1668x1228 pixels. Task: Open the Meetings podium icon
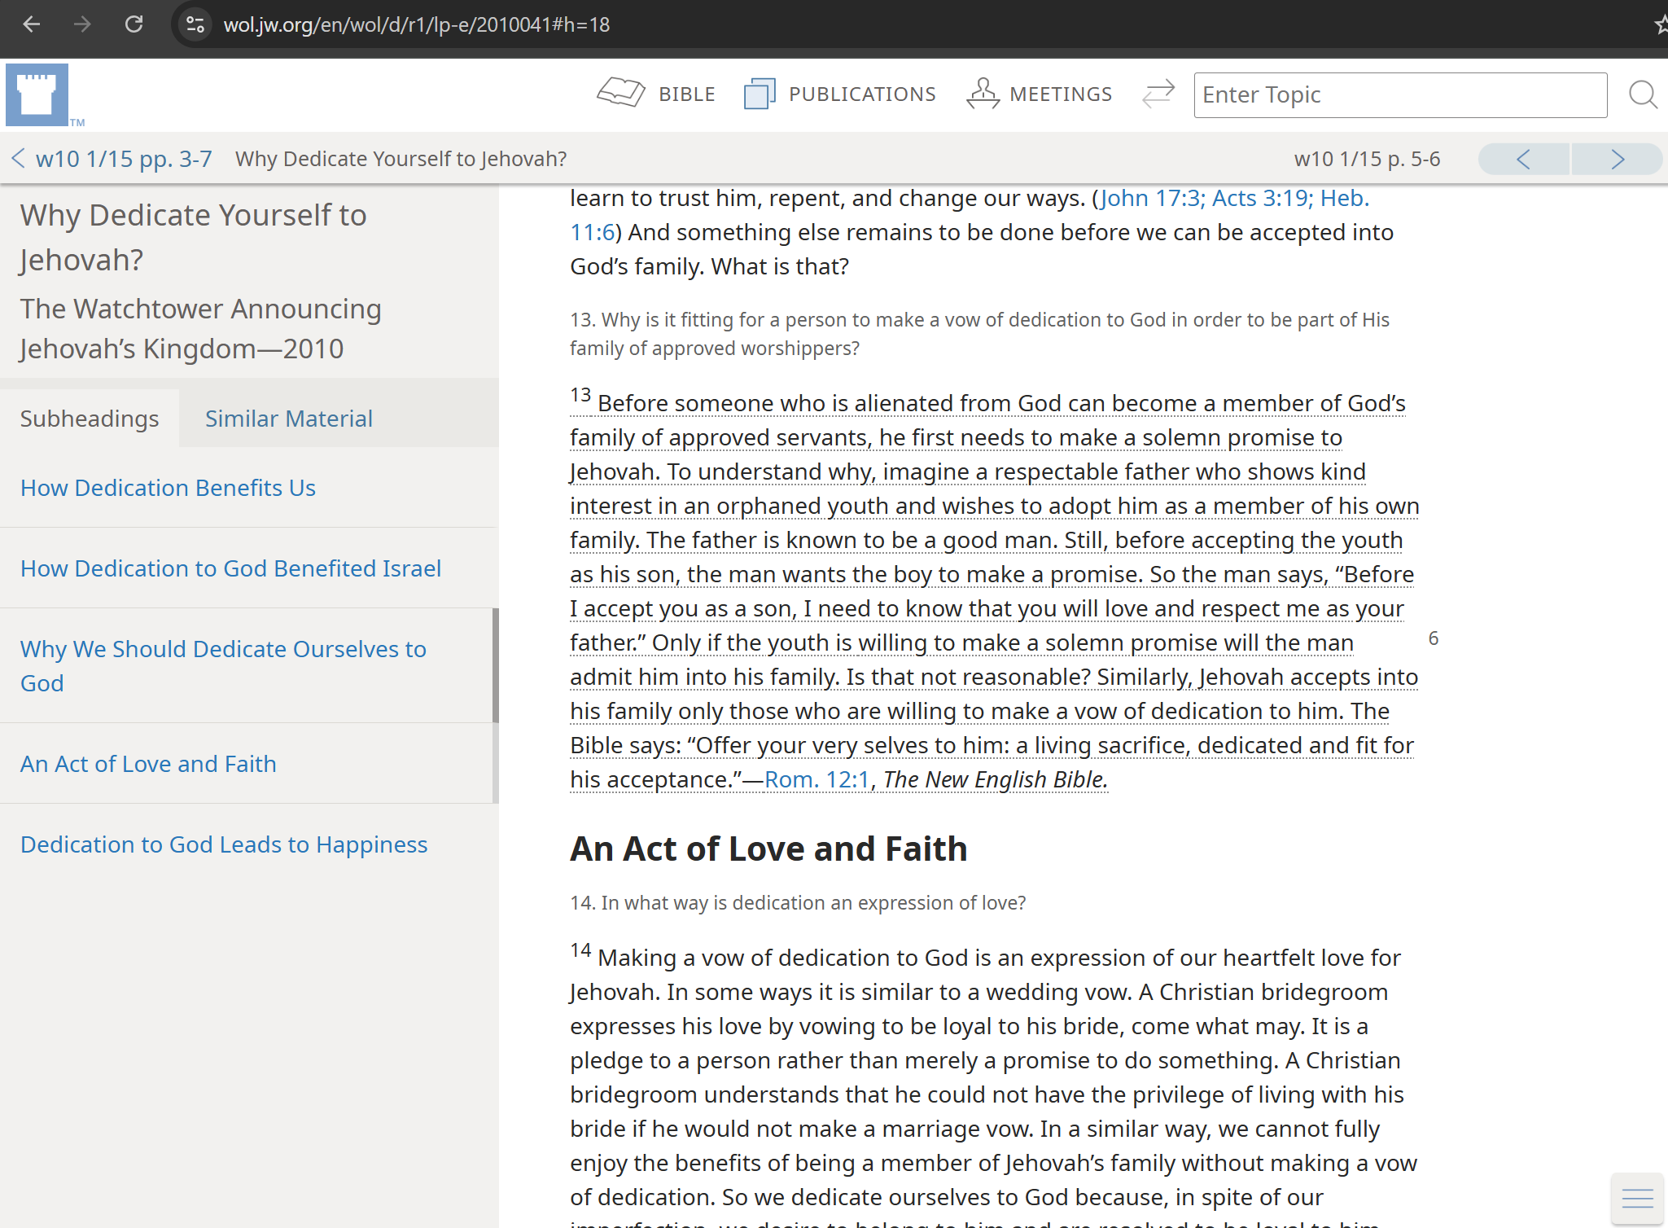(983, 94)
